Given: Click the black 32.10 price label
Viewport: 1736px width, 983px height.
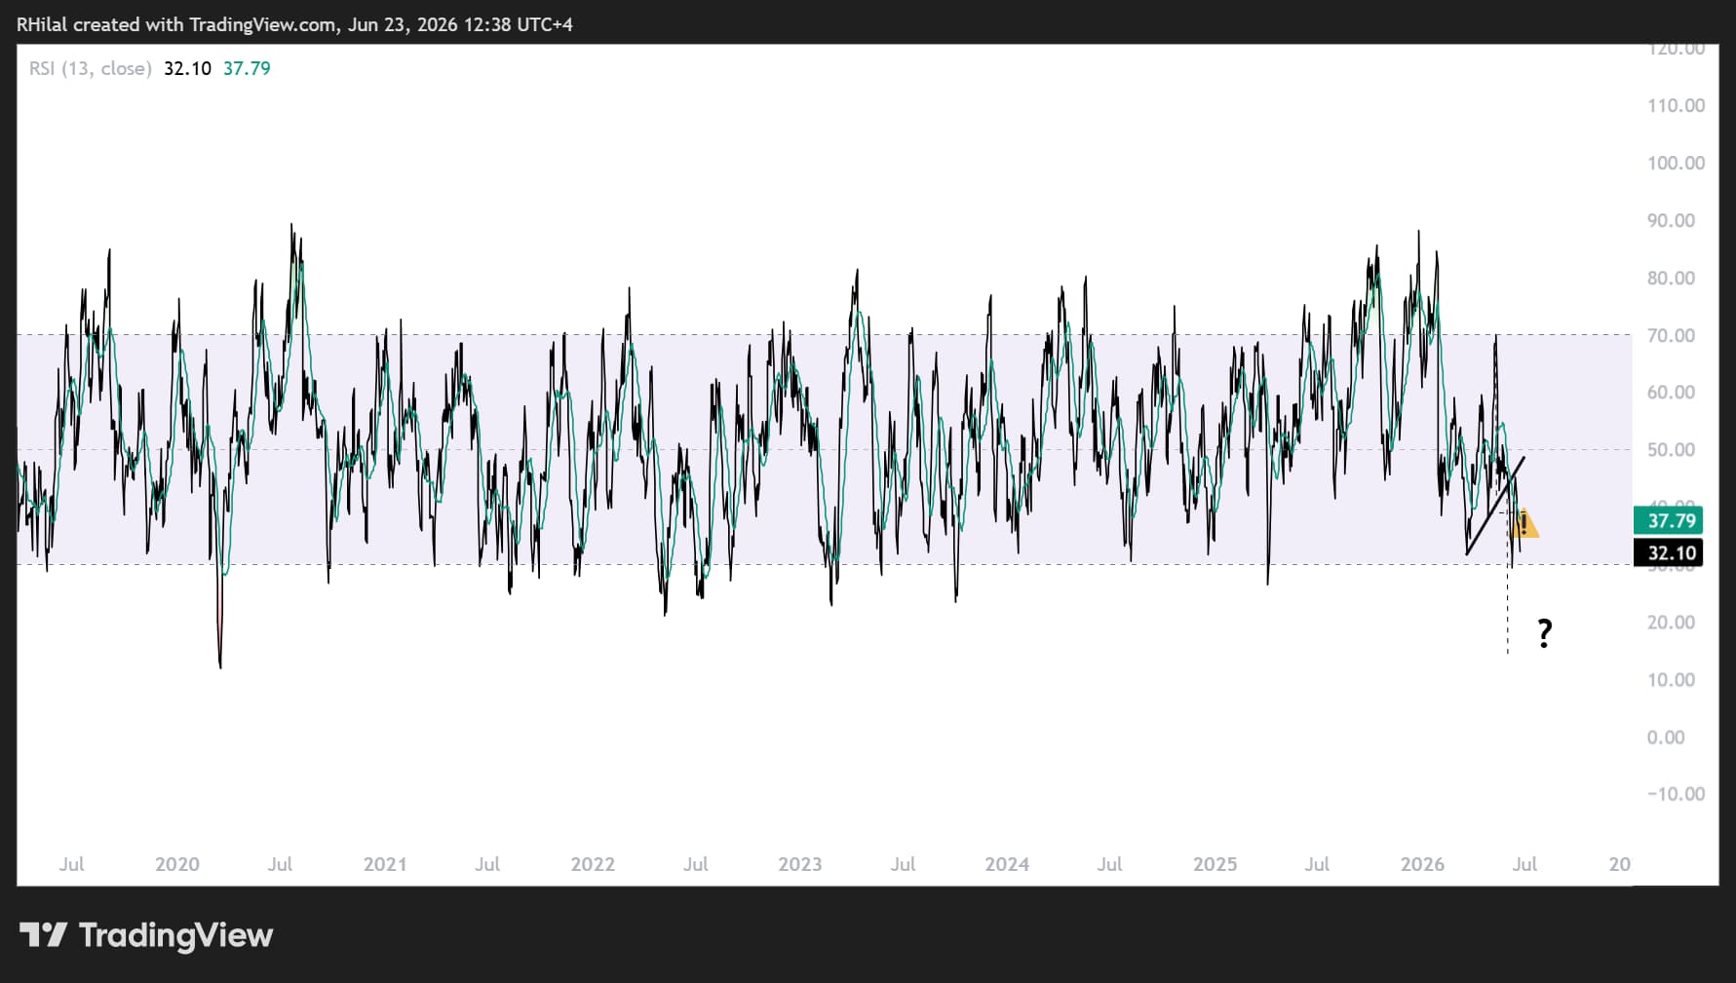Looking at the screenshot, I should pos(1668,553).
